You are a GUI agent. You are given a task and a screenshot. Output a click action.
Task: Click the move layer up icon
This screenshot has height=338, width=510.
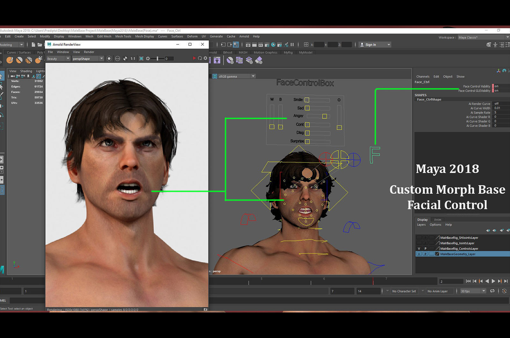(488, 230)
